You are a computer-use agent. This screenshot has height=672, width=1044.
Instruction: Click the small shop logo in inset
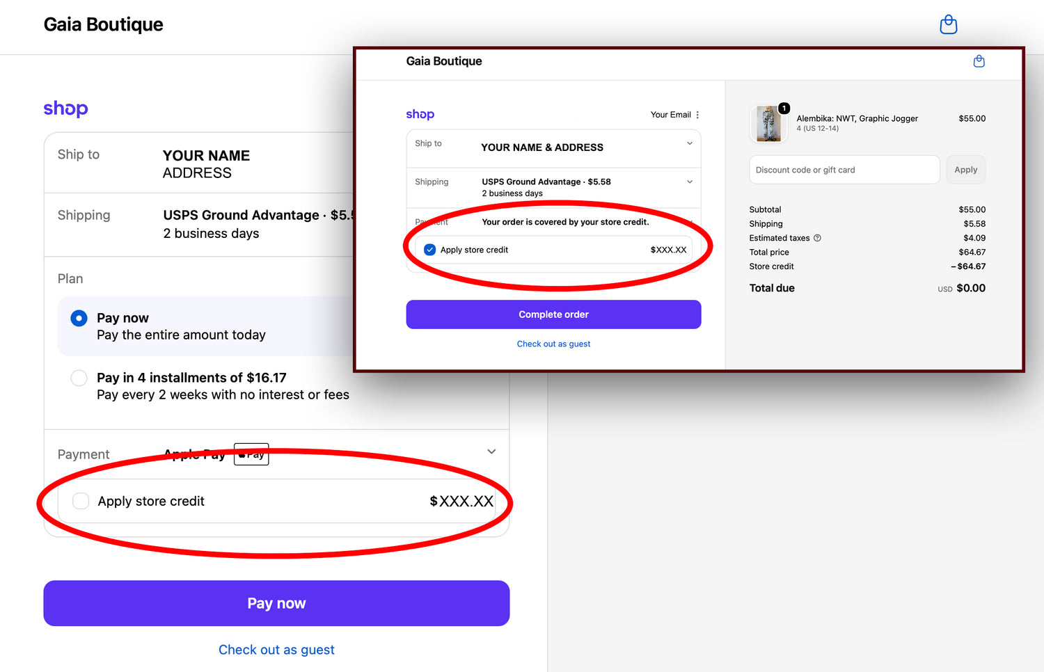(420, 114)
